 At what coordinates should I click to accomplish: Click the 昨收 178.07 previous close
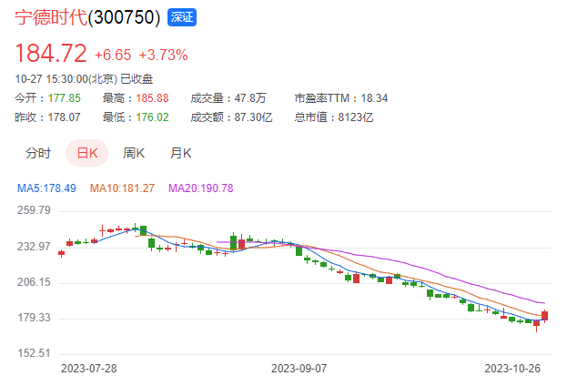[47, 117]
